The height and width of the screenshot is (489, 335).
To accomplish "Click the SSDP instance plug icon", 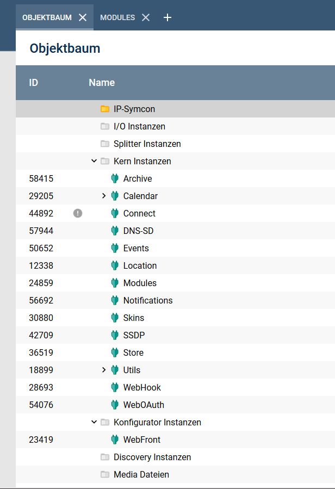I will (x=115, y=335).
